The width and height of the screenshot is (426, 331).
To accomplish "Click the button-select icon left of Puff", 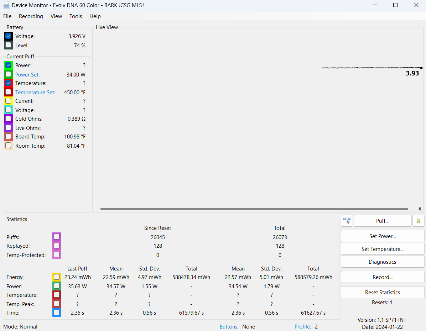I will [x=347, y=221].
